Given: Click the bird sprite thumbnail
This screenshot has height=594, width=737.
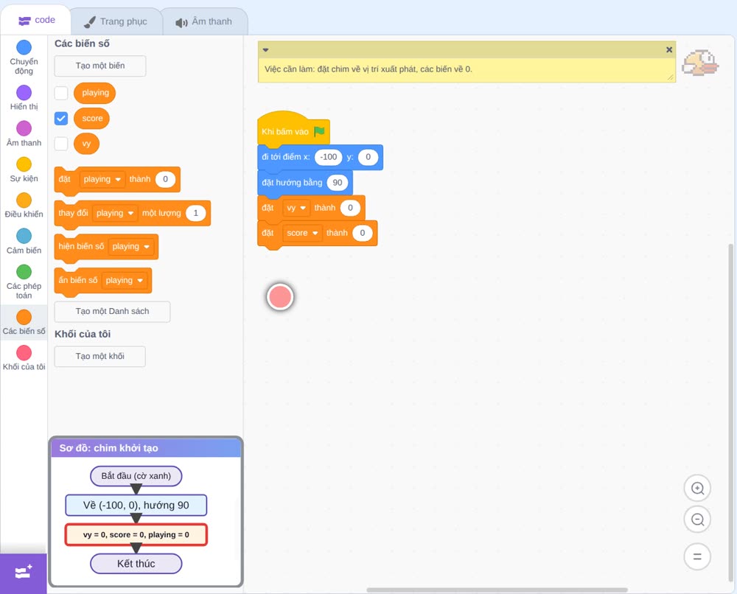Looking at the screenshot, I should tap(700, 63).
